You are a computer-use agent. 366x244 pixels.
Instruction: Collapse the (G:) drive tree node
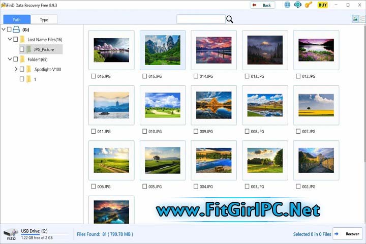[4, 29]
